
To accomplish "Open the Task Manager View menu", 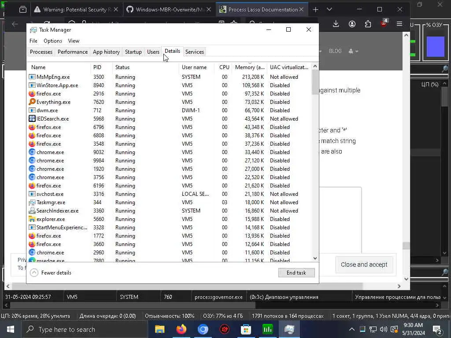I will click(74, 41).
